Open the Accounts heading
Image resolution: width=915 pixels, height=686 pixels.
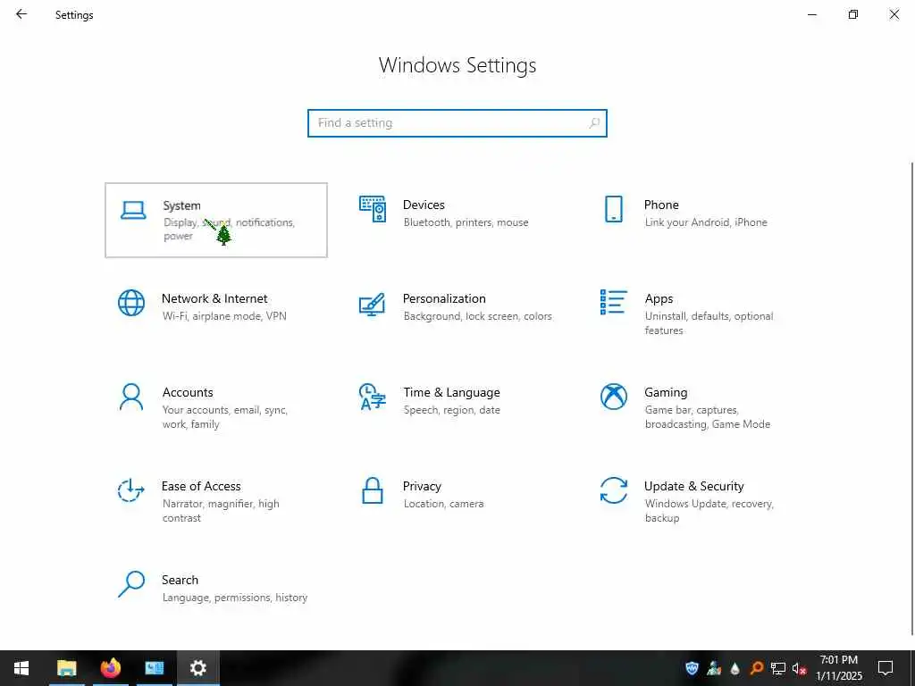[x=188, y=393]
